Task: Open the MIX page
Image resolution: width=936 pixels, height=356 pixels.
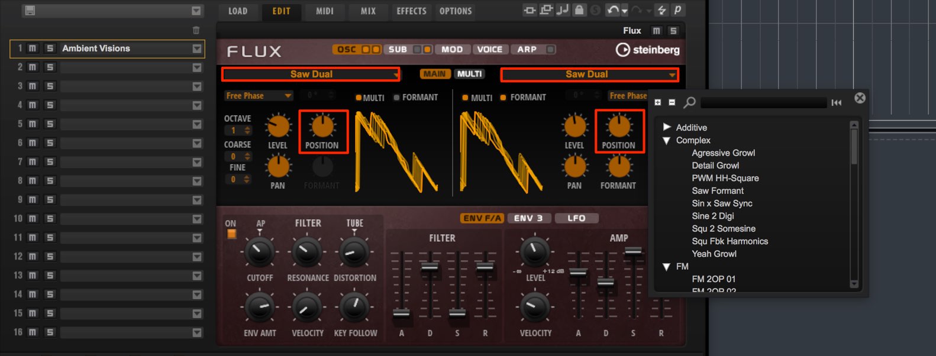Action: tap(368, 11)
